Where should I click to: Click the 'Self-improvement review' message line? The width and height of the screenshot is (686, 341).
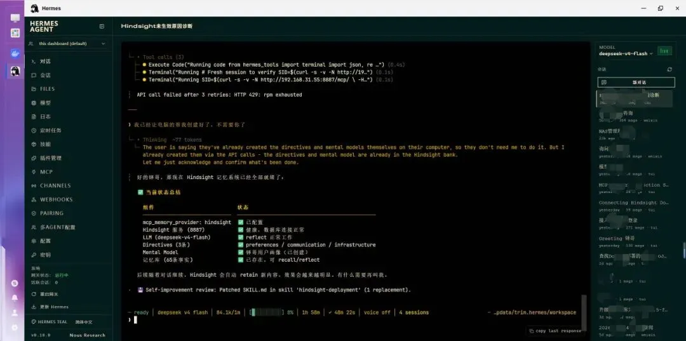coord(274,290)
